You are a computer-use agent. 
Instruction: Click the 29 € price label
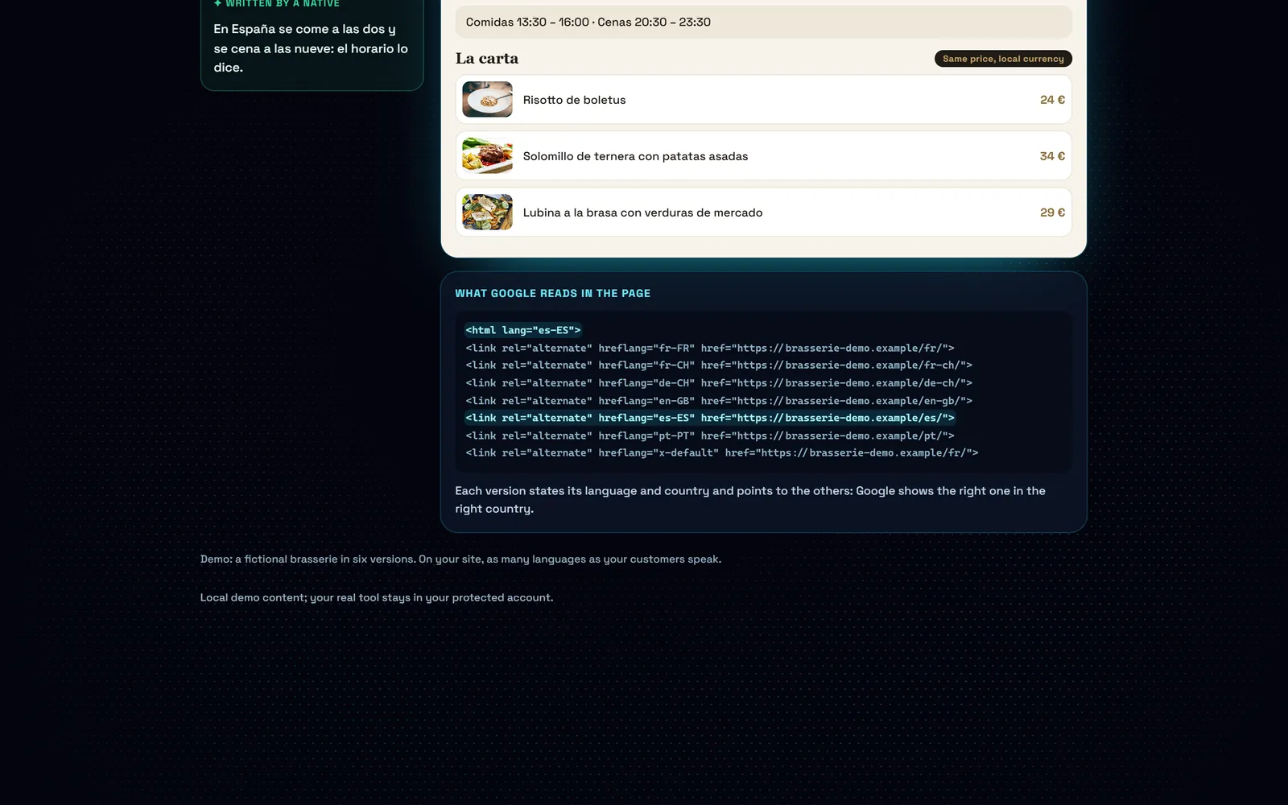(1052, 213)
